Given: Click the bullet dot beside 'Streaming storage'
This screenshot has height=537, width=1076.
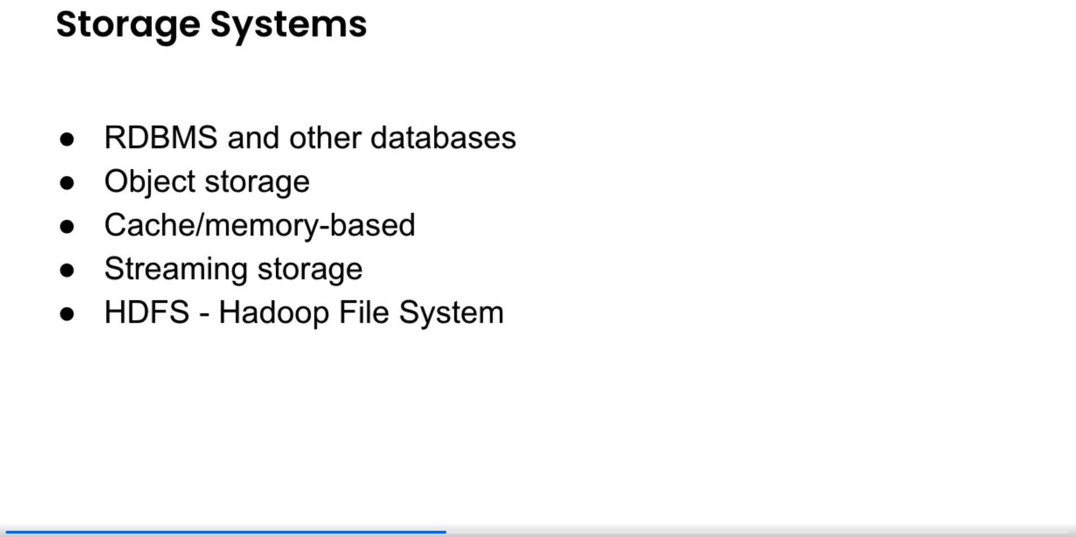Looking at the screenshot, I should pos(67,270).
